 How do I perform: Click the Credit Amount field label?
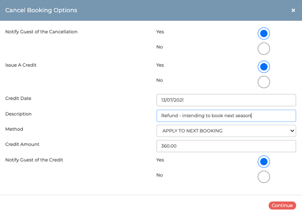pos(22,144)
